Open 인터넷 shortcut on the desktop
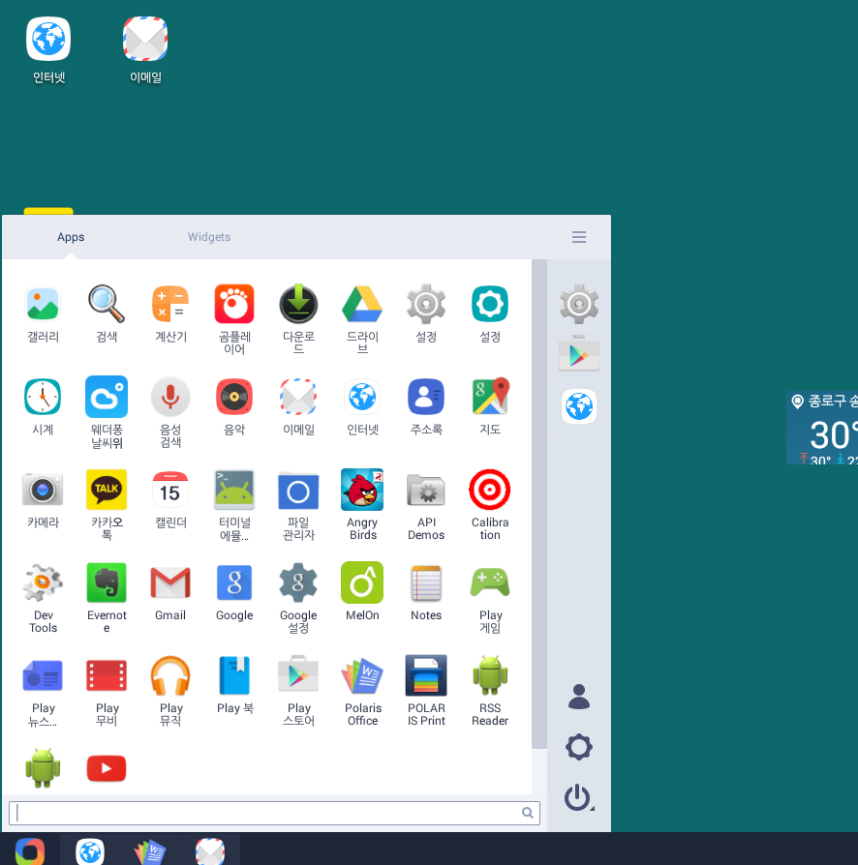 coord(48,50)
